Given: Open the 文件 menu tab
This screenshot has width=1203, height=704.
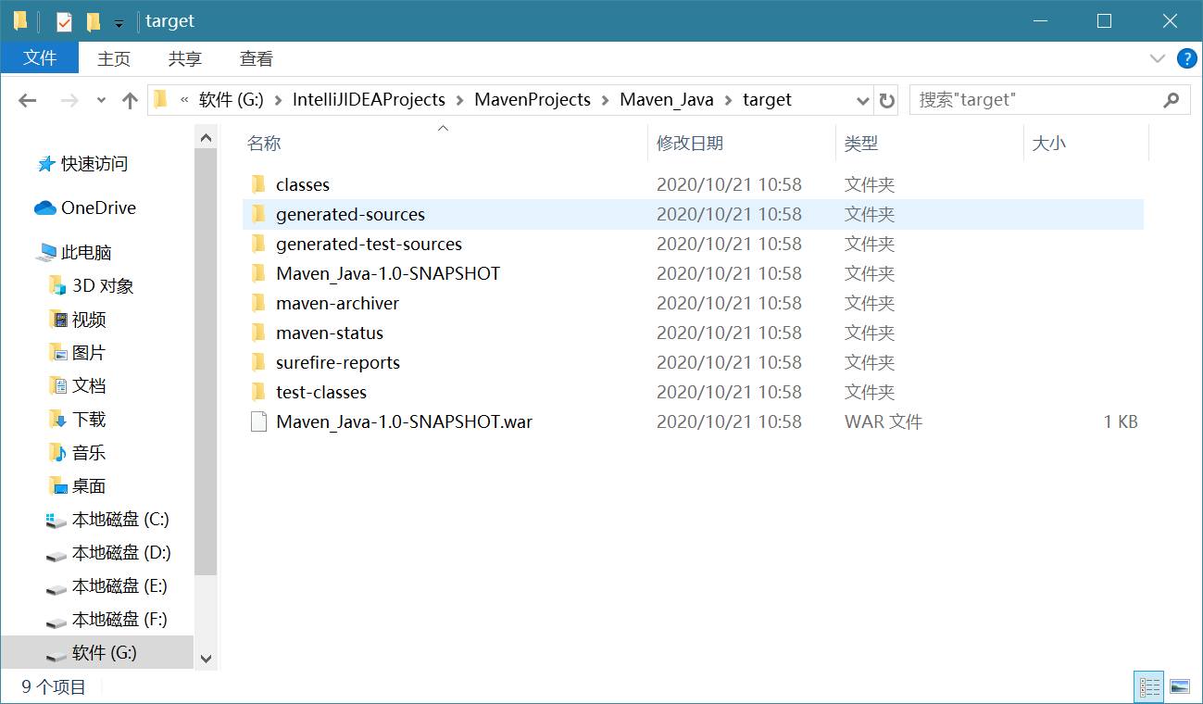Looking at the screenshot, I should pos(40,58).
